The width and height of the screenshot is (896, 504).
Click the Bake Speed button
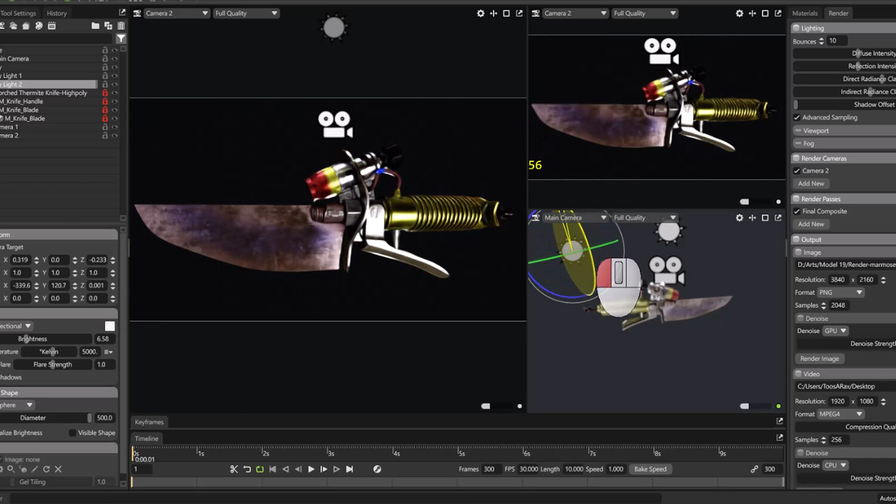click(650, 469)
